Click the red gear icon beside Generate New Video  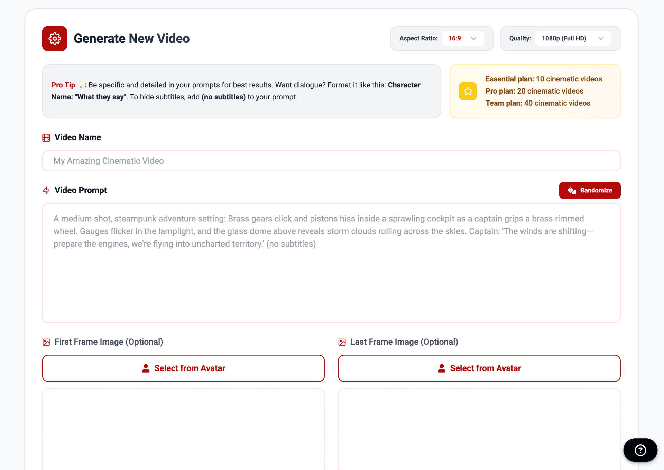tap(55, 39)
